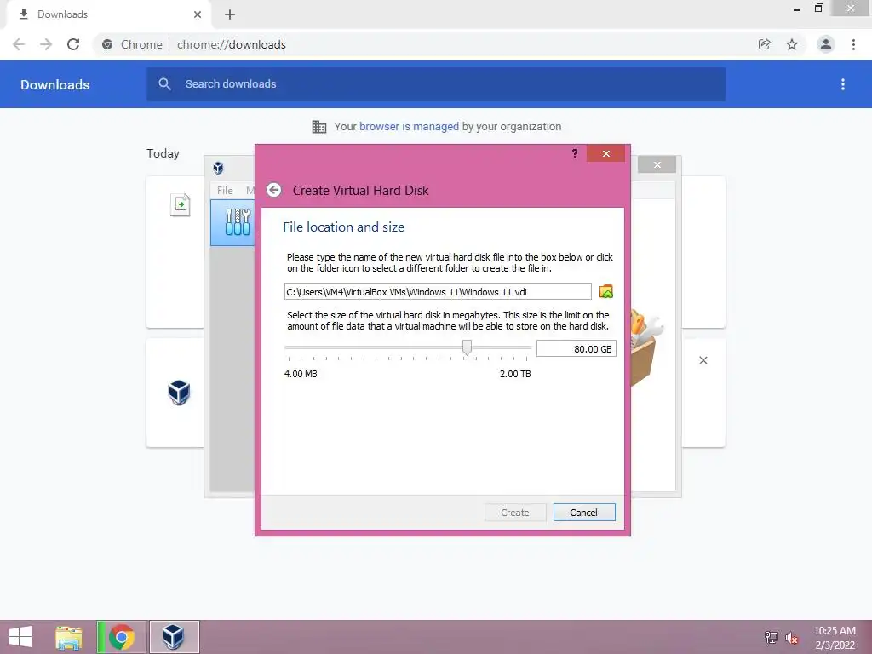Click the back arrow in Create Virtual Hard Disk
This screenshot has width=872, height=654.
[x=273, y=190]
